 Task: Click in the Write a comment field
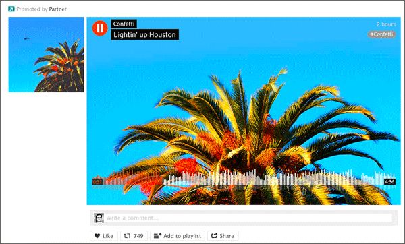pyautogui.click(x=248, y=218)
